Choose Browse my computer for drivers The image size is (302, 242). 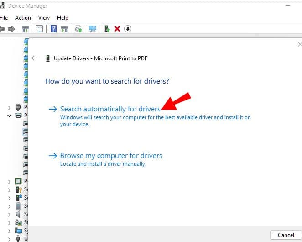[111, 155]
